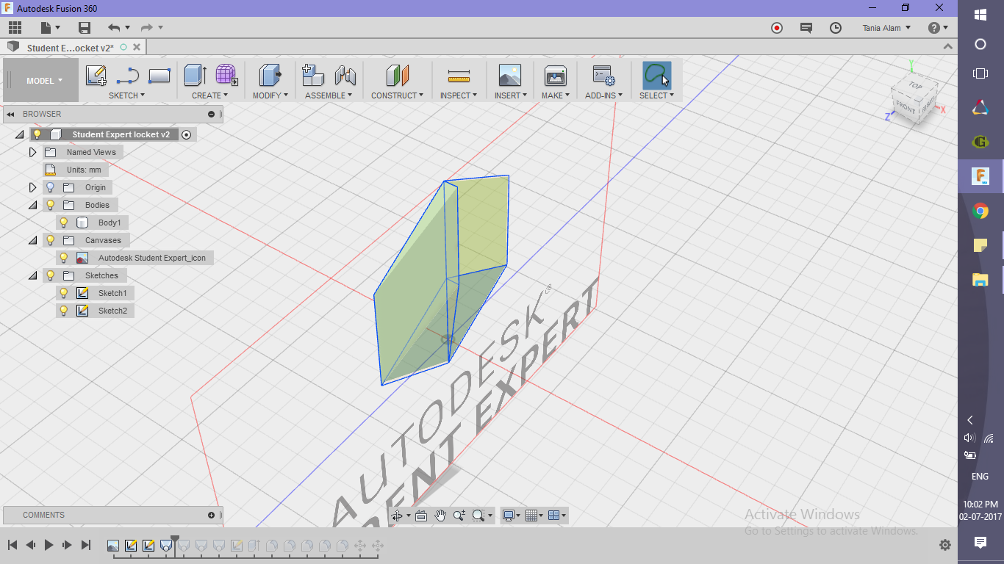Open the INSPECT menu
The width and height of the screenshot is (1004, 564).
coord(459,95)
